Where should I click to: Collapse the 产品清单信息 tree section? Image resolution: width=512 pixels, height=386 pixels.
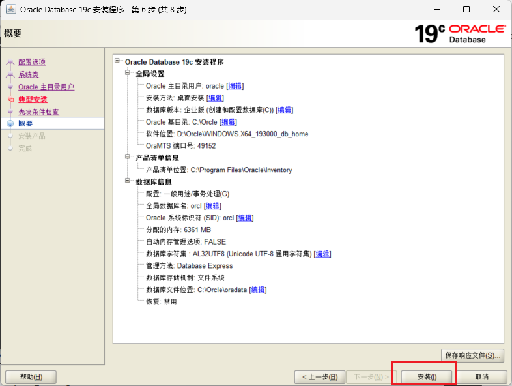(x=128, y=157)
